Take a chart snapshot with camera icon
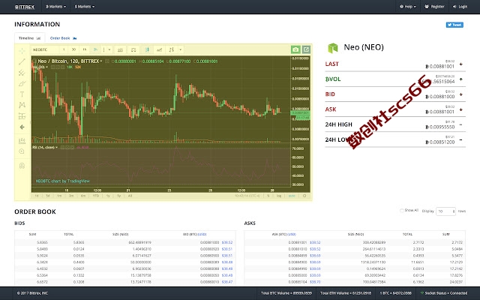Image resolution: width=480 pixels, height=300 pixels. click(295, 49)
